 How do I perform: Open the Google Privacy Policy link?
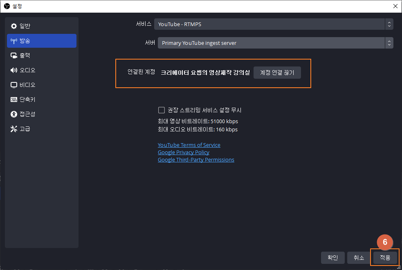184,153
